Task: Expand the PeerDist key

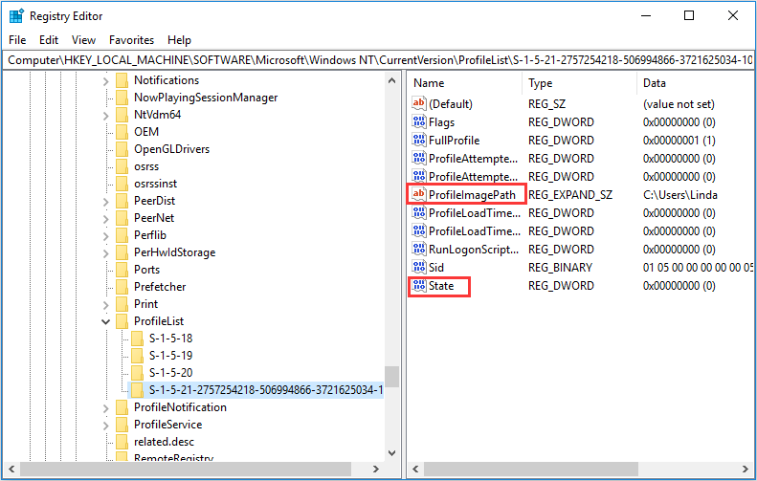Action: [x=105, y=202]
